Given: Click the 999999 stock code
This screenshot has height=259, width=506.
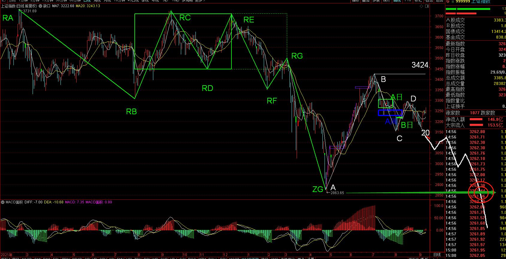Looking at the screenshot, I should click(463, 1).
